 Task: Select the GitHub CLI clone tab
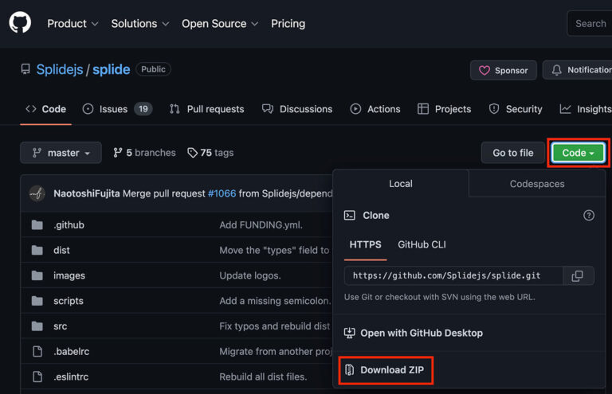point(422,244)
